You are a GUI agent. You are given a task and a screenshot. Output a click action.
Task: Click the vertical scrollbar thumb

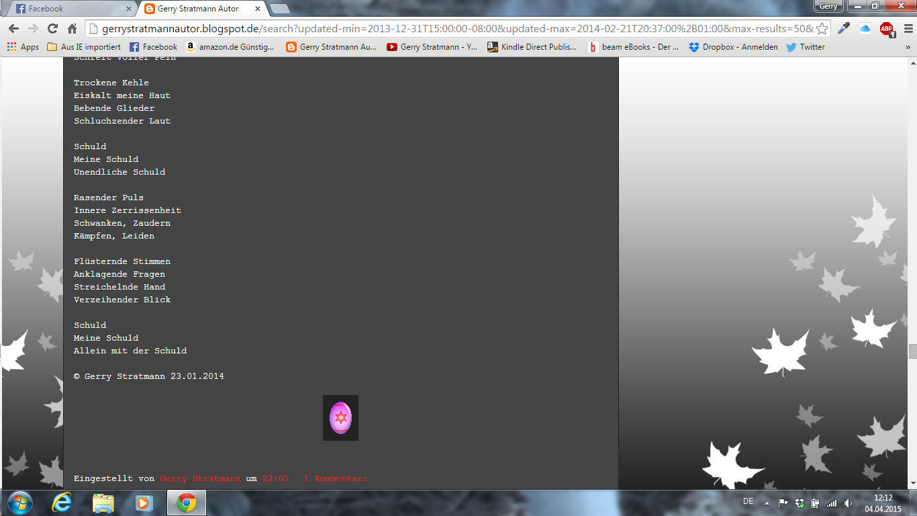(x=912, y=351)
